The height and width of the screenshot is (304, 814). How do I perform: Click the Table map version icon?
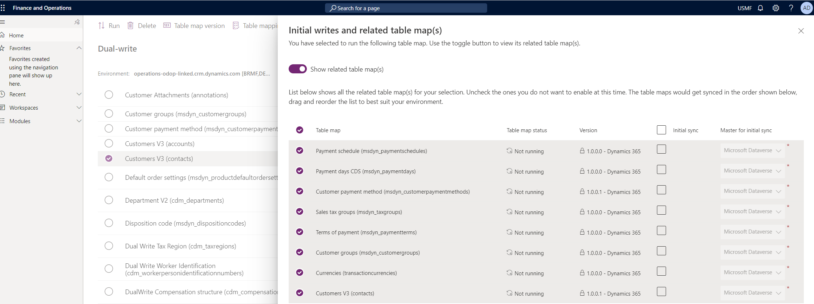coord(167,25)
